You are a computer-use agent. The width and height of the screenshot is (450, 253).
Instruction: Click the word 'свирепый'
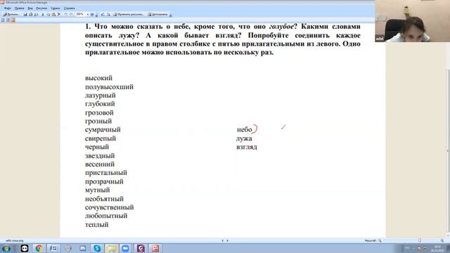[101, 138]
